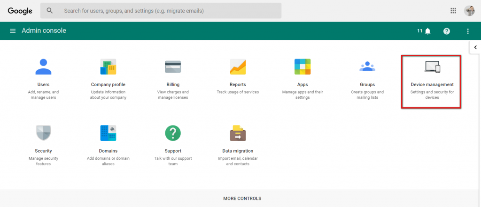Click 'Create groups and mailing lists' text
The height and width of the screenshot is (207, 481).
[x=367, y=95]
